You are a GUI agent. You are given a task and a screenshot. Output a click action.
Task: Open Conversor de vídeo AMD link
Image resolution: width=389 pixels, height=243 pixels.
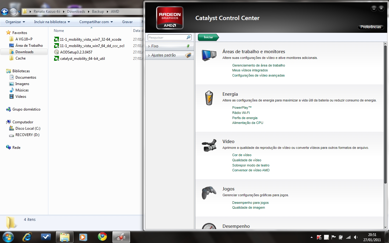tap(251, 170)
